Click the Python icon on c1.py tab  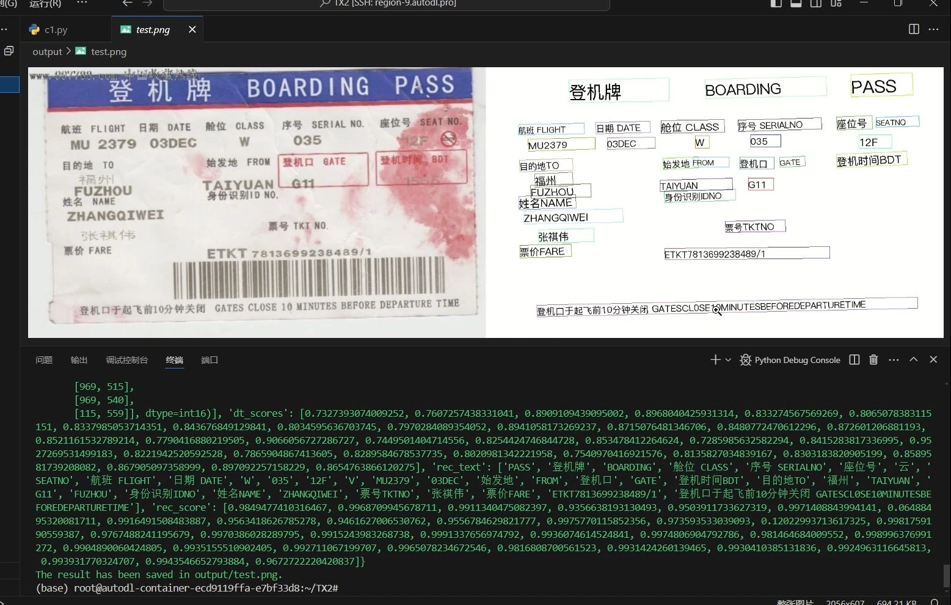[34, 29]
